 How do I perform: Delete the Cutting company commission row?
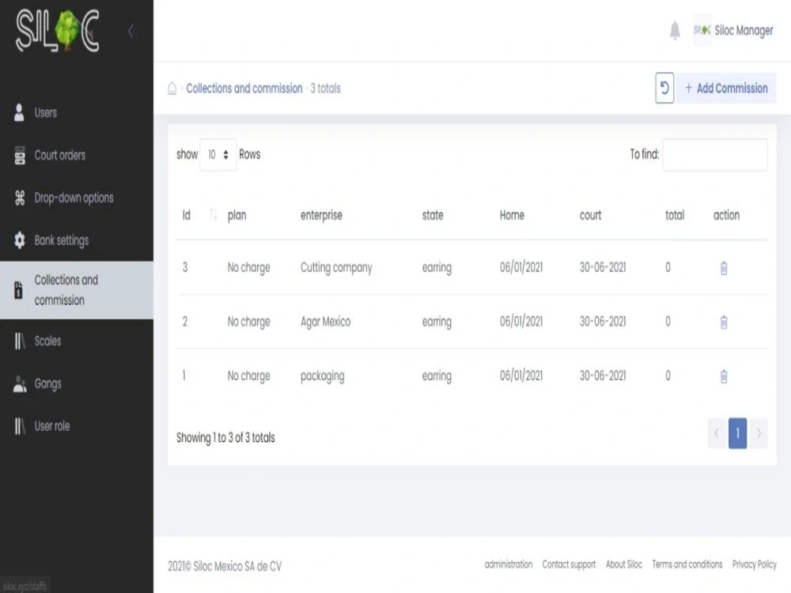pos(724,268)
